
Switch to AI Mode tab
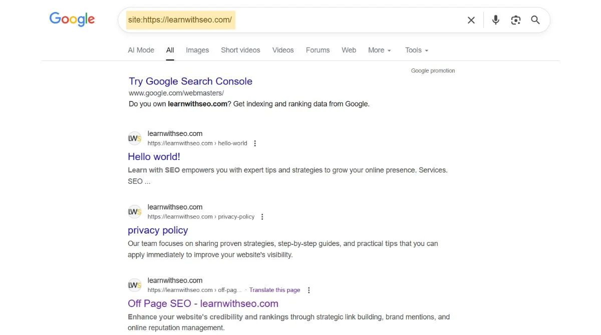pyautogui.click(x=141, y=50)
